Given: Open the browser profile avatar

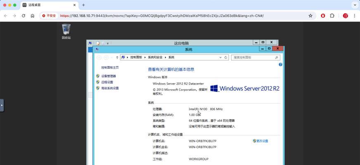Looking at the screenshot, I should click(x=345, y=16).
